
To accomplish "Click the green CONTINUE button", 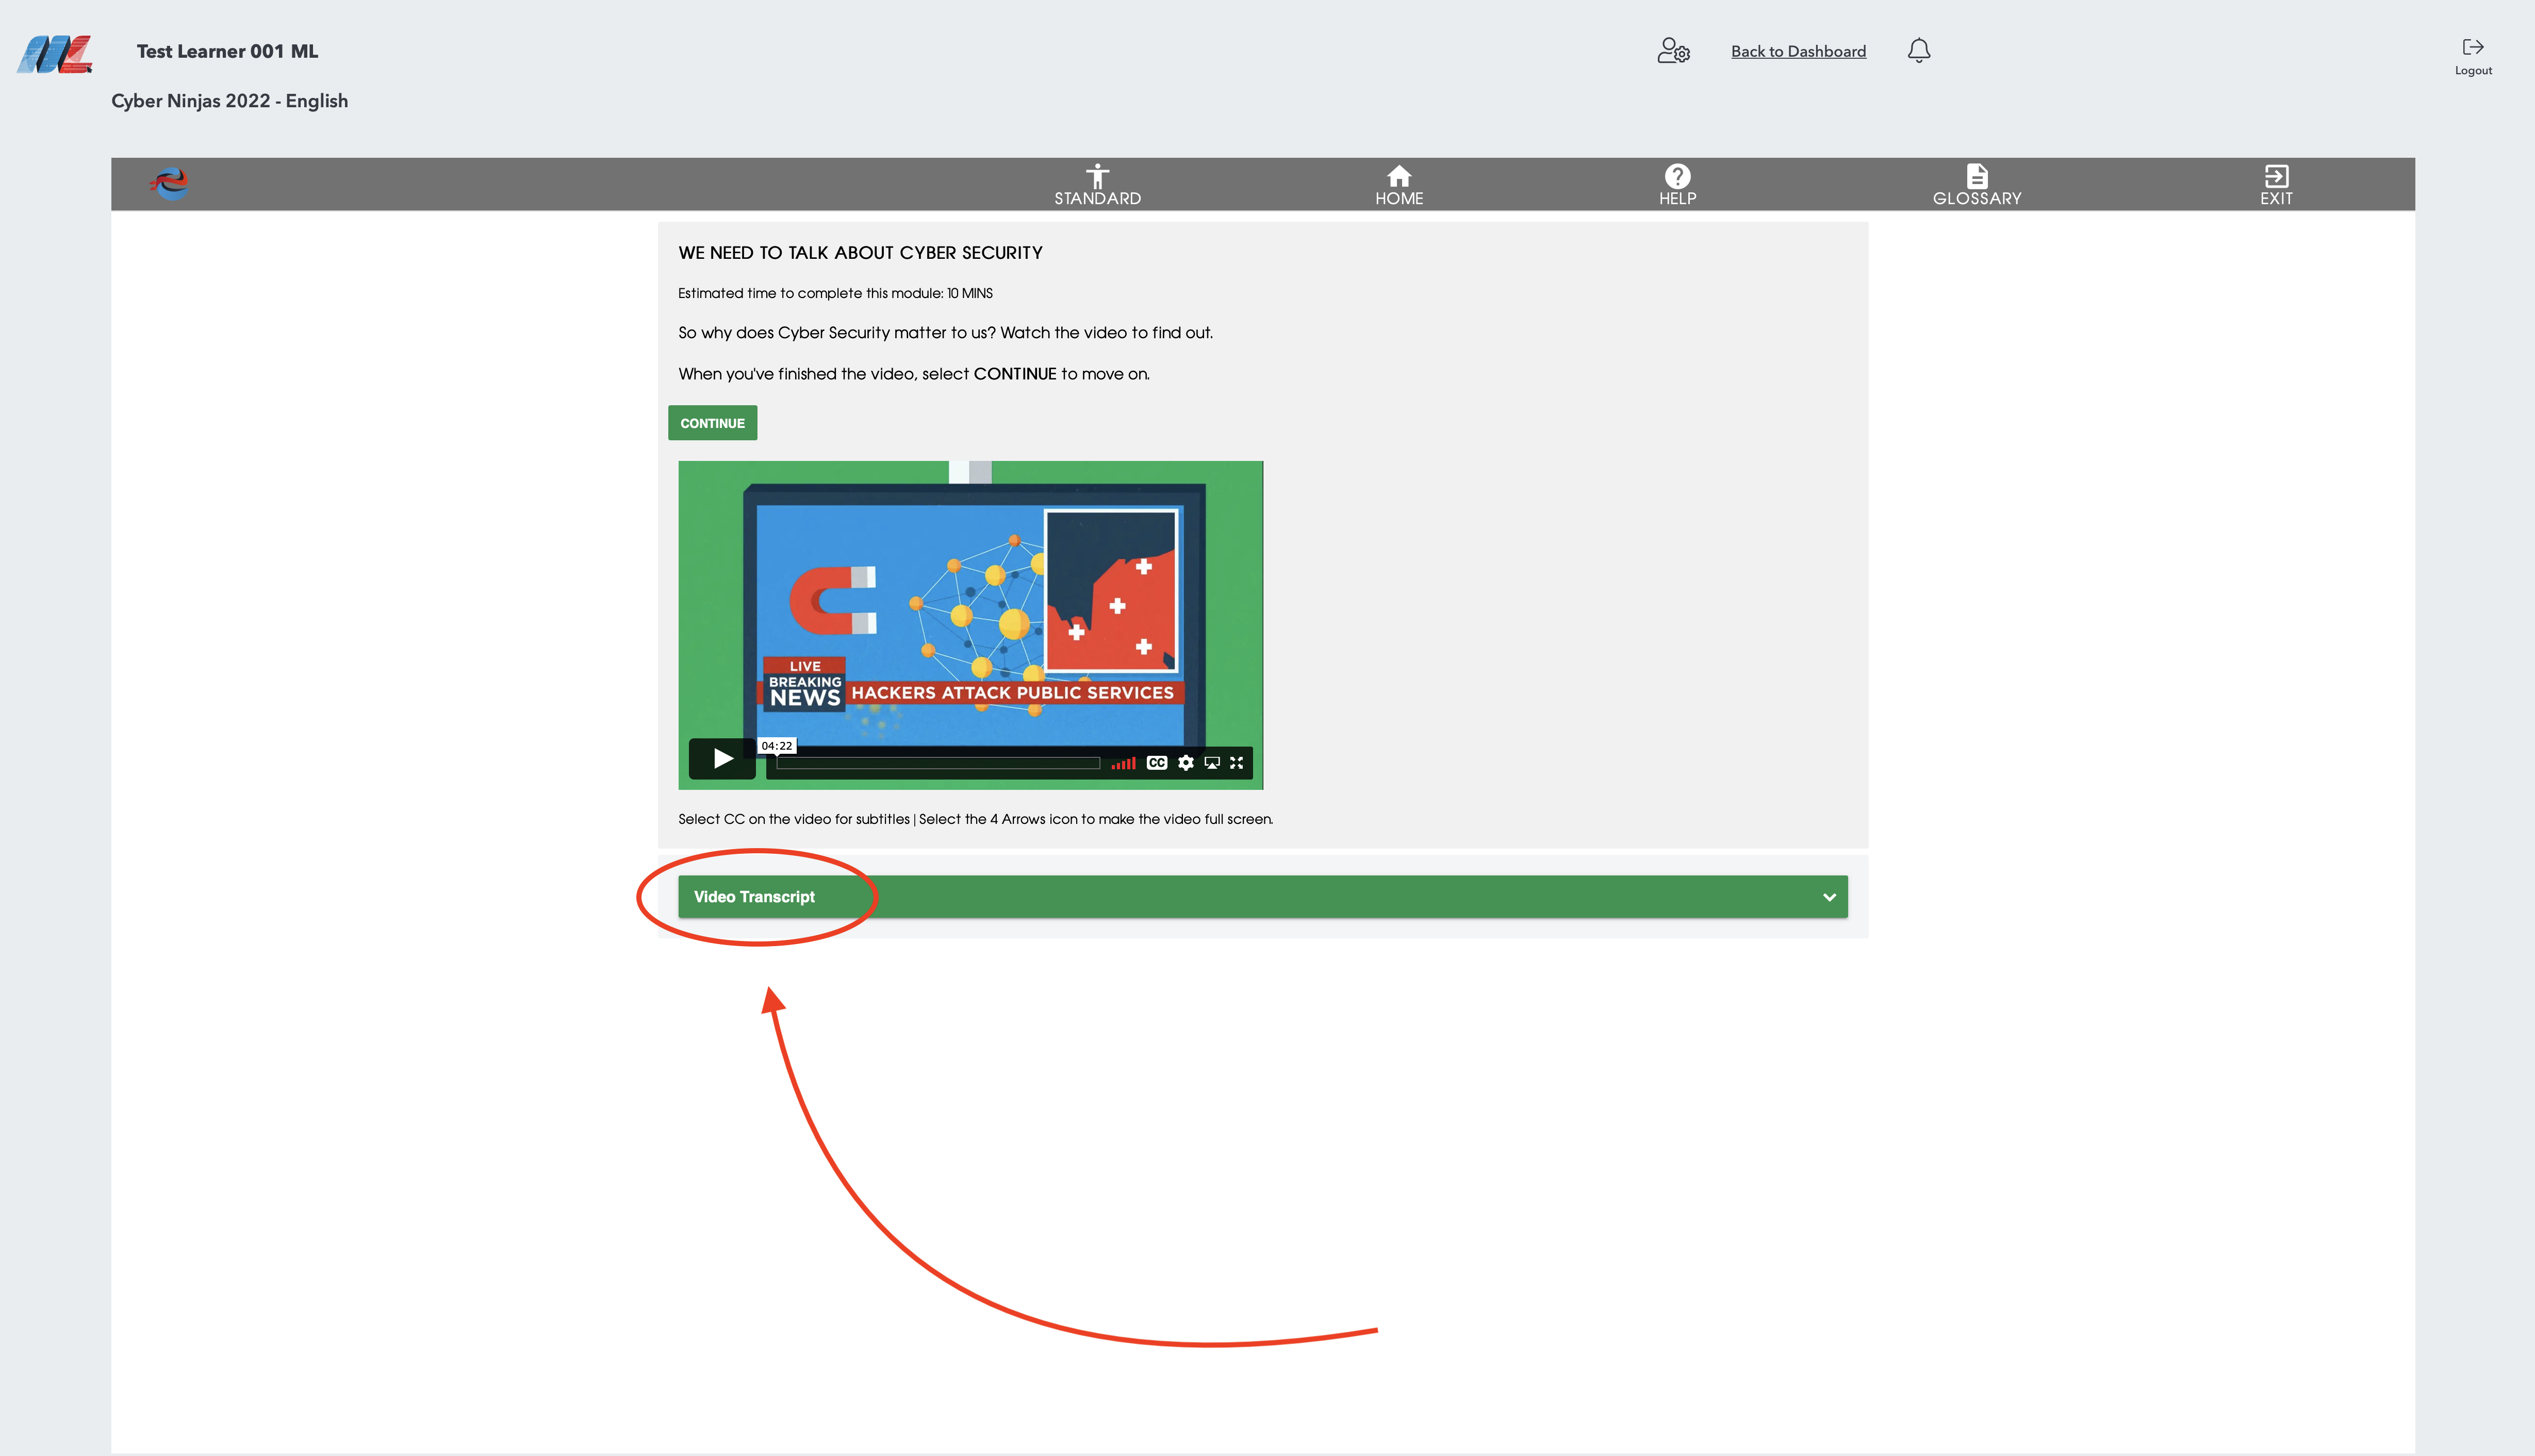I will [712, 423].
